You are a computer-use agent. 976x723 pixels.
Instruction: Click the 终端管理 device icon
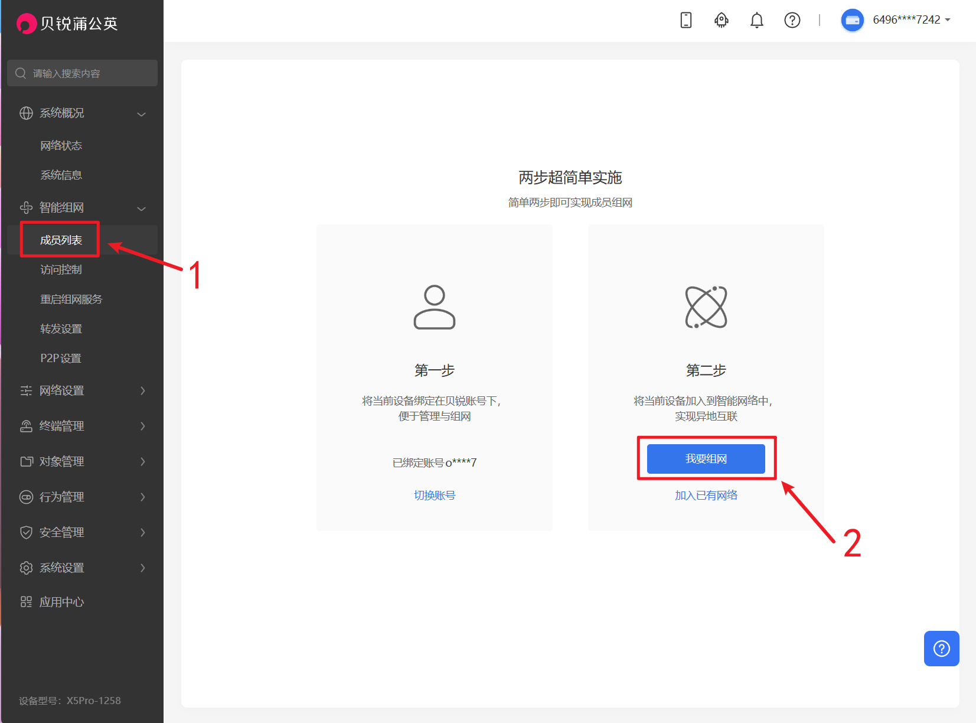26,426
